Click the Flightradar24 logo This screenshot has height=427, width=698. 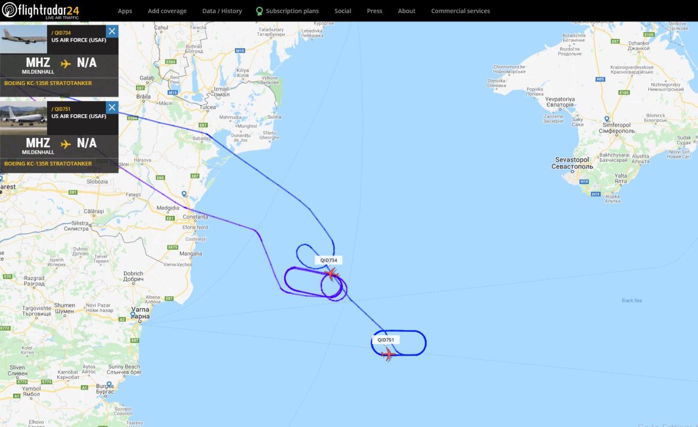click(x=40, y=11)
